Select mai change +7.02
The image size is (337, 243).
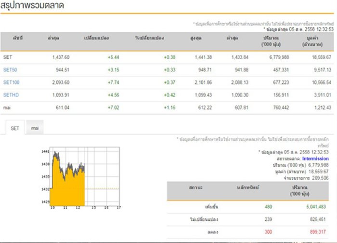pos(113,108)
